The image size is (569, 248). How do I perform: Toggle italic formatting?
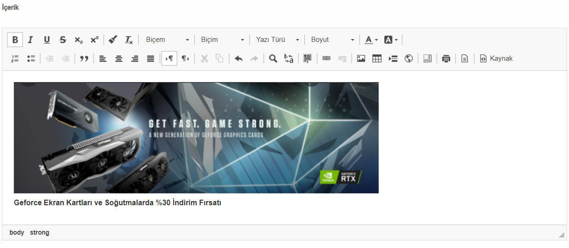(x=30, y=40)
